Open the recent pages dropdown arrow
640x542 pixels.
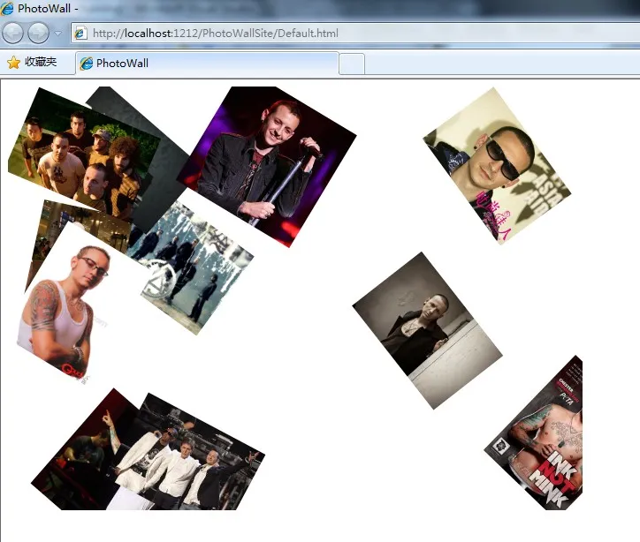(58, 34)
